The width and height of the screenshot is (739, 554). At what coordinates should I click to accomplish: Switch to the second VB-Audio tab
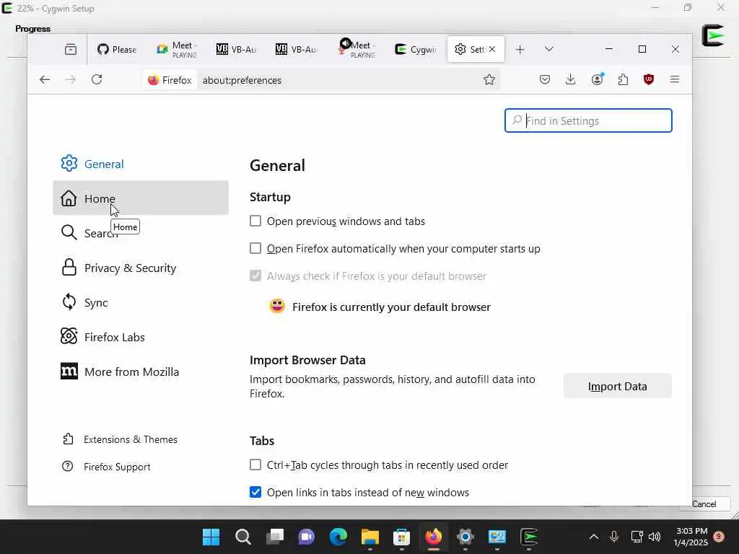point(296,49)
